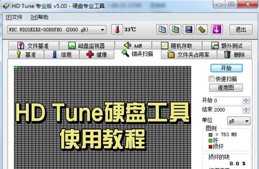Click the gray 763 MB legend swatch
The width and height of the screenshot is (259, 169).
(210, 135)
